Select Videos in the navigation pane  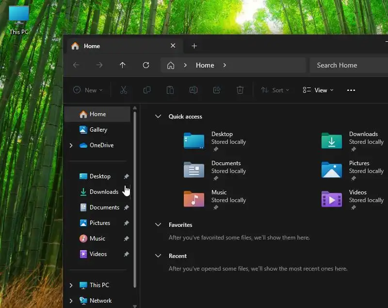coord(98,254)
